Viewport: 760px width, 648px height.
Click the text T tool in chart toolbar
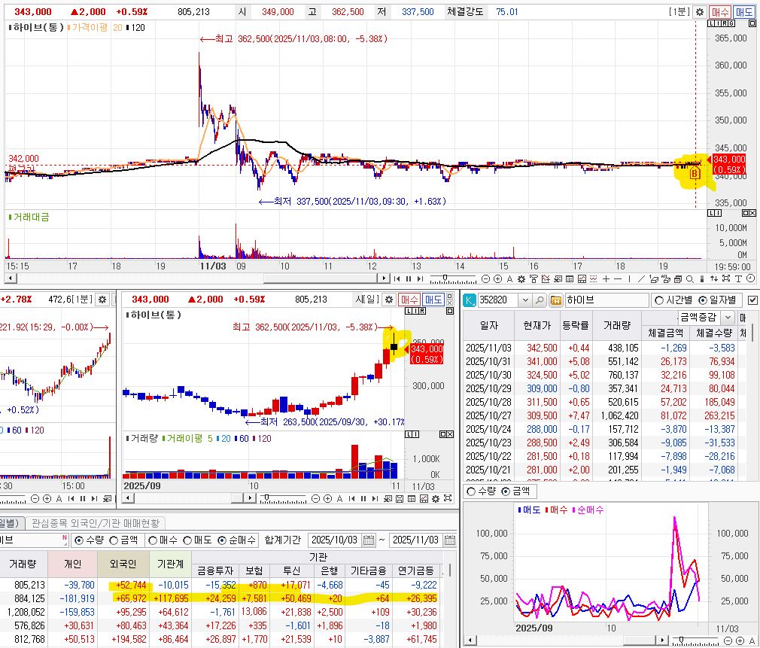[x=737, y=279]
